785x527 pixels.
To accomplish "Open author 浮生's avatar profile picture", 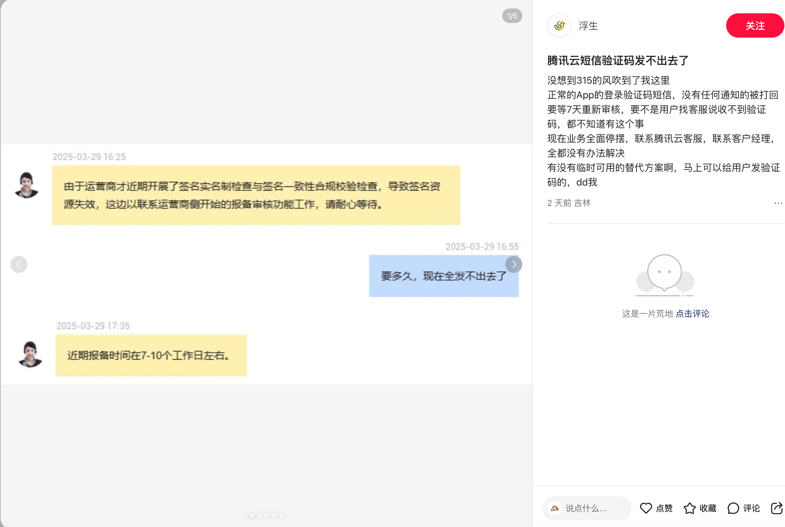I will click(x=559, y=25).
